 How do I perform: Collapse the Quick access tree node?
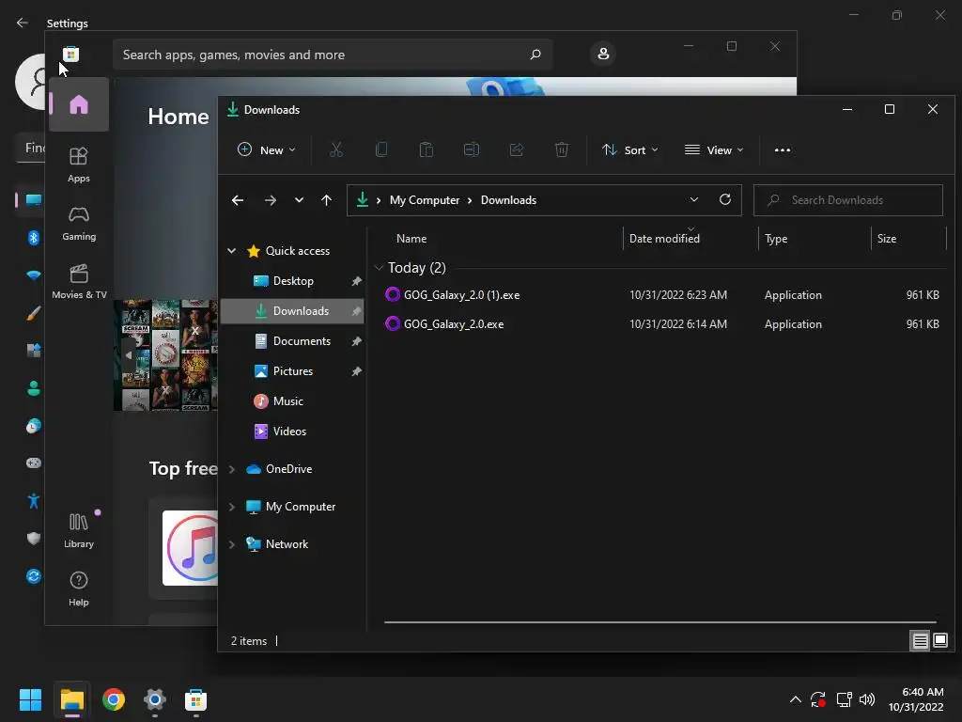point(231,250)
